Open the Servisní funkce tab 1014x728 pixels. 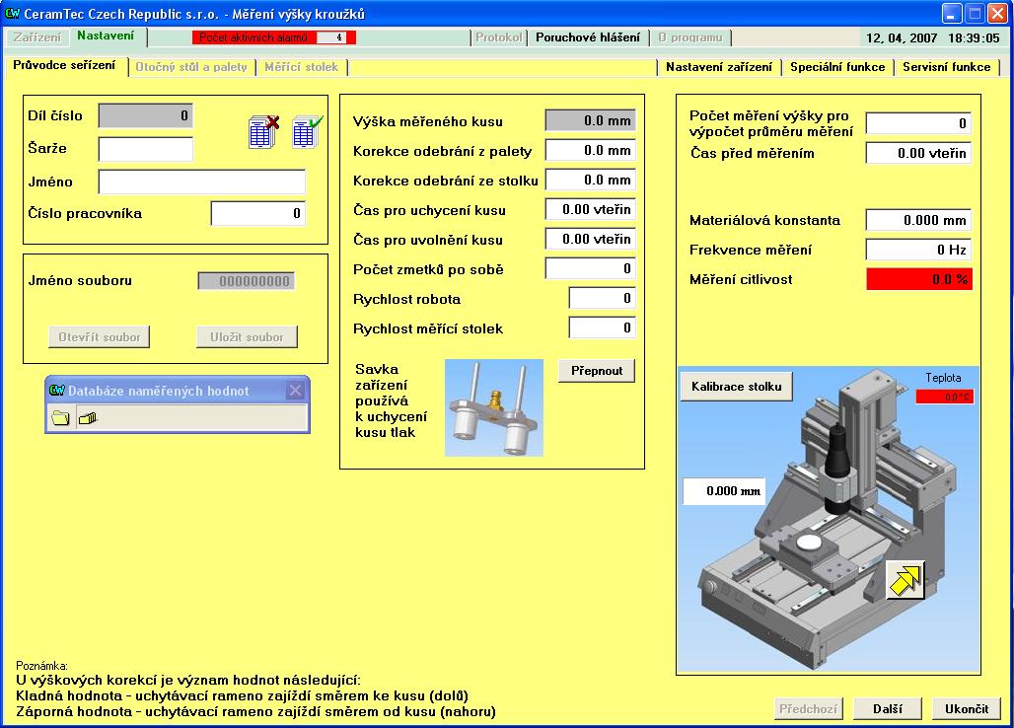click(x=946, y=67)
